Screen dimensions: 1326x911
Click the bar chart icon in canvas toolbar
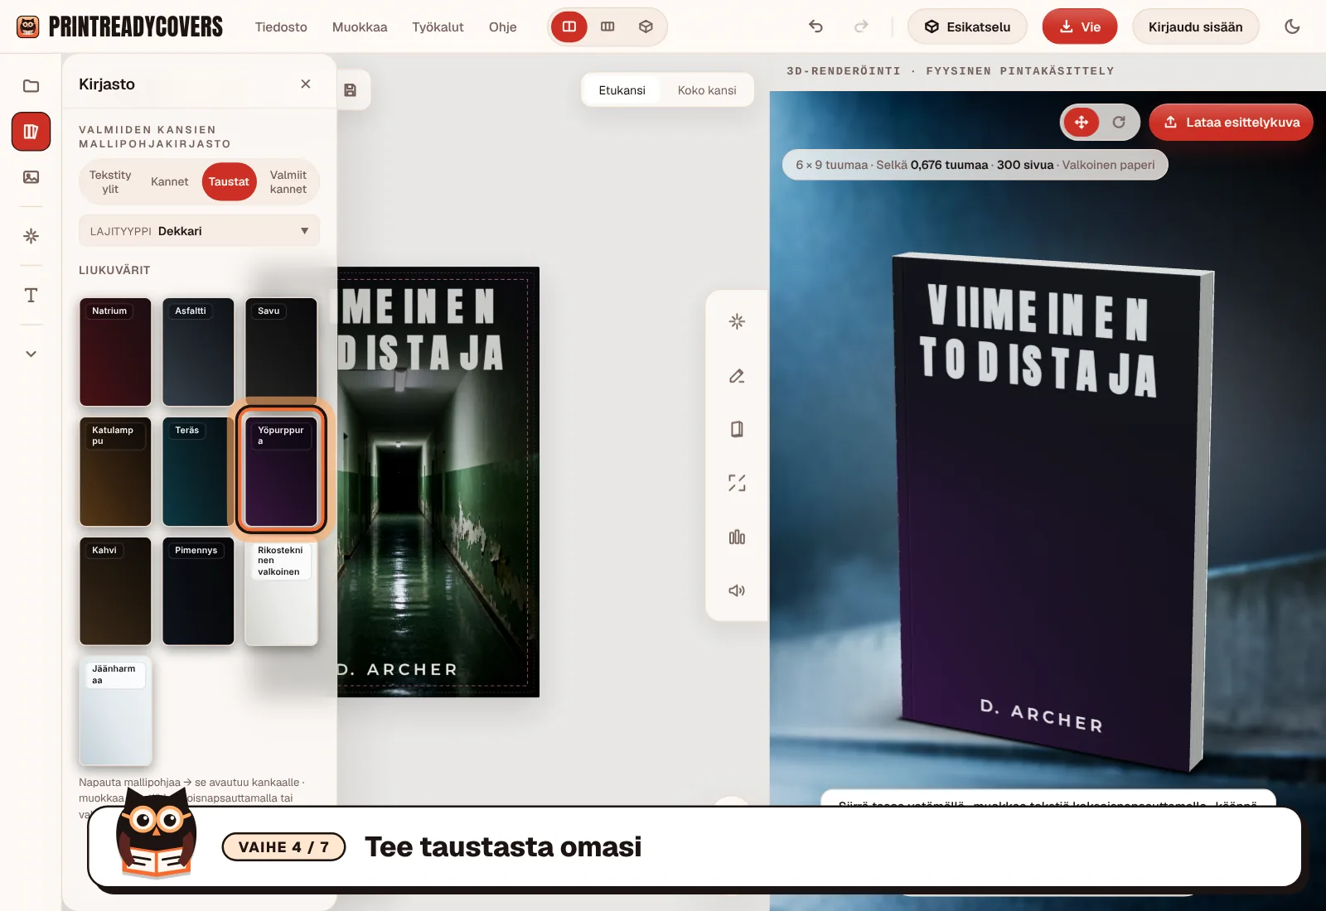pyautogui.click(x=737, y=537)
